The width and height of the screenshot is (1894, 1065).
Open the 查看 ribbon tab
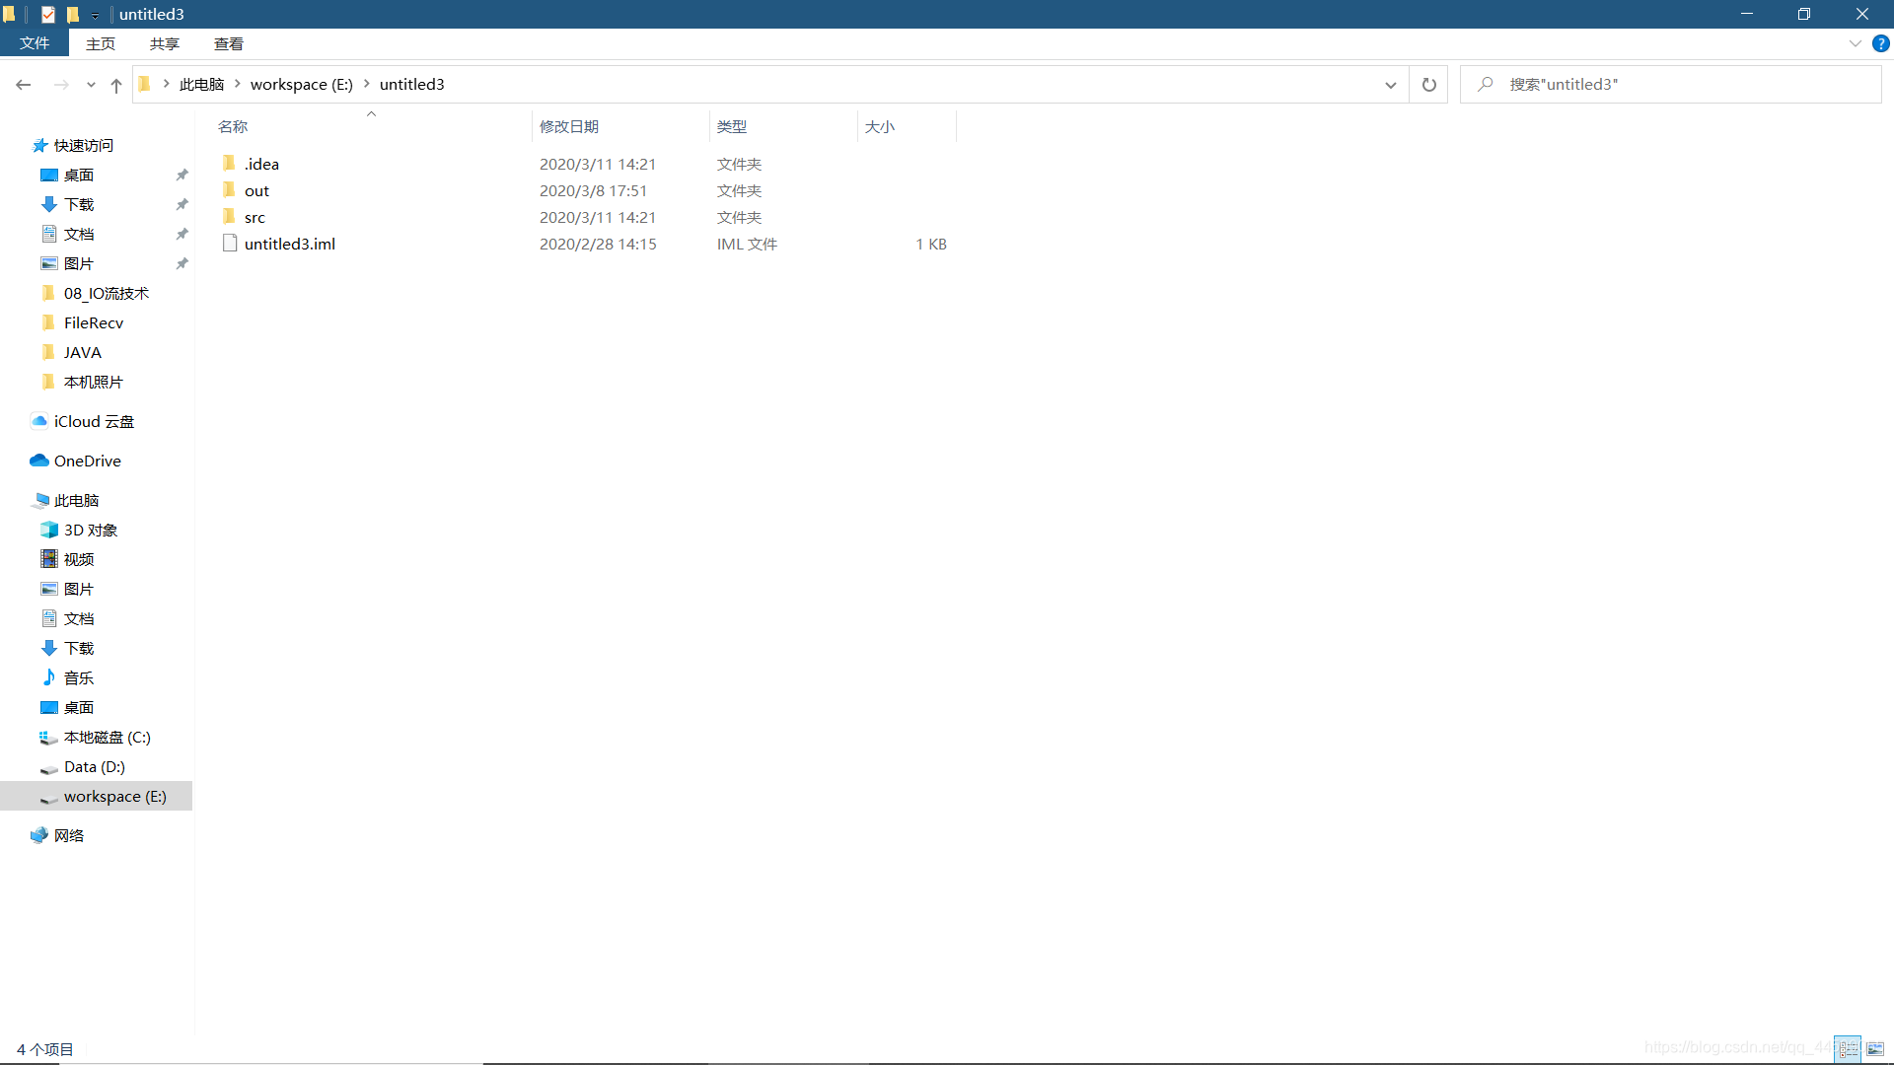pyautogui.click(x=229, y=43)
